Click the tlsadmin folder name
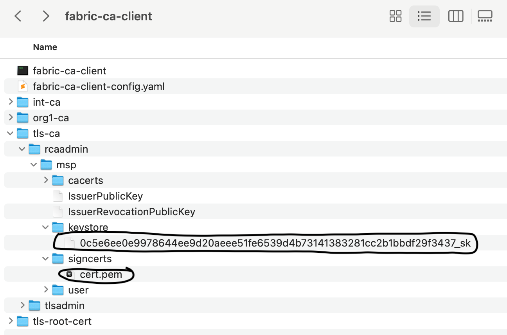 tap(65, 306)
